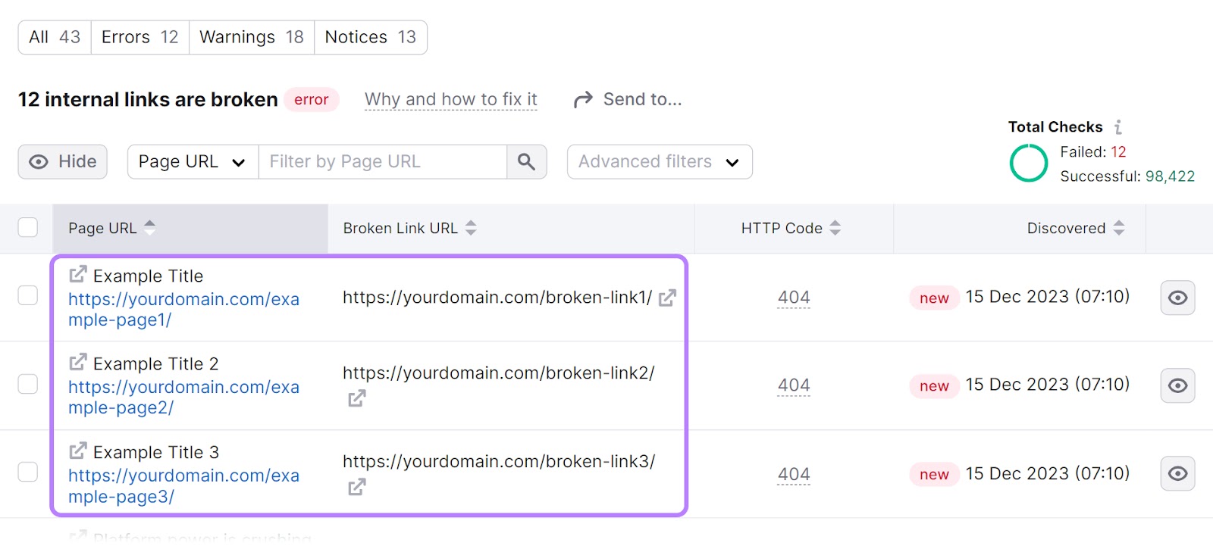Viewport: 1213px width, 552px height.
Task: Switch to the Errors tab
Action: coord(139,36)
